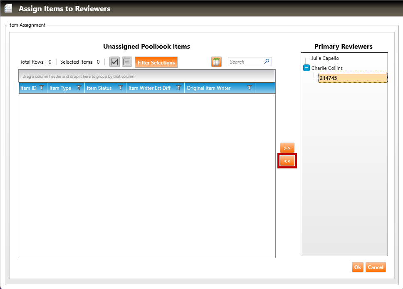Screen dimensions: 403x289
Task: Open the Item Type column filter
Action: (79, 88)
